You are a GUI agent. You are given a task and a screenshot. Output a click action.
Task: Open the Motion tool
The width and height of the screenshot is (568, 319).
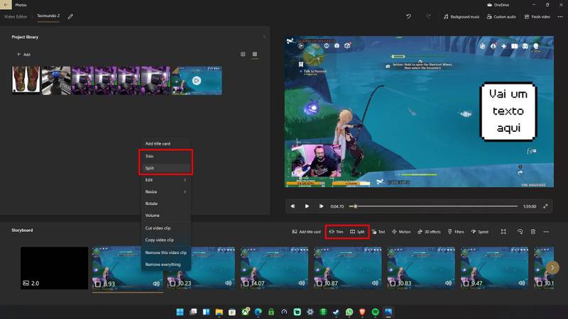click(x=401, y=232)
